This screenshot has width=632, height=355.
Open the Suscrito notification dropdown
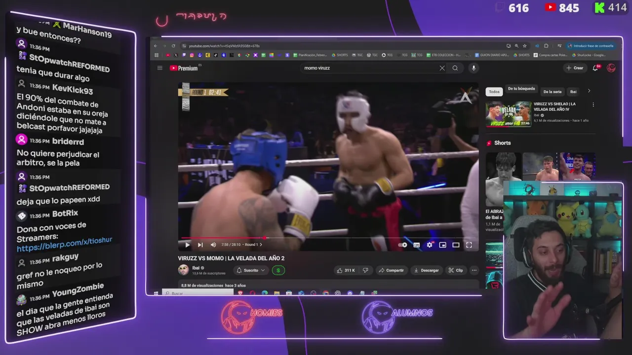point(251,270)
